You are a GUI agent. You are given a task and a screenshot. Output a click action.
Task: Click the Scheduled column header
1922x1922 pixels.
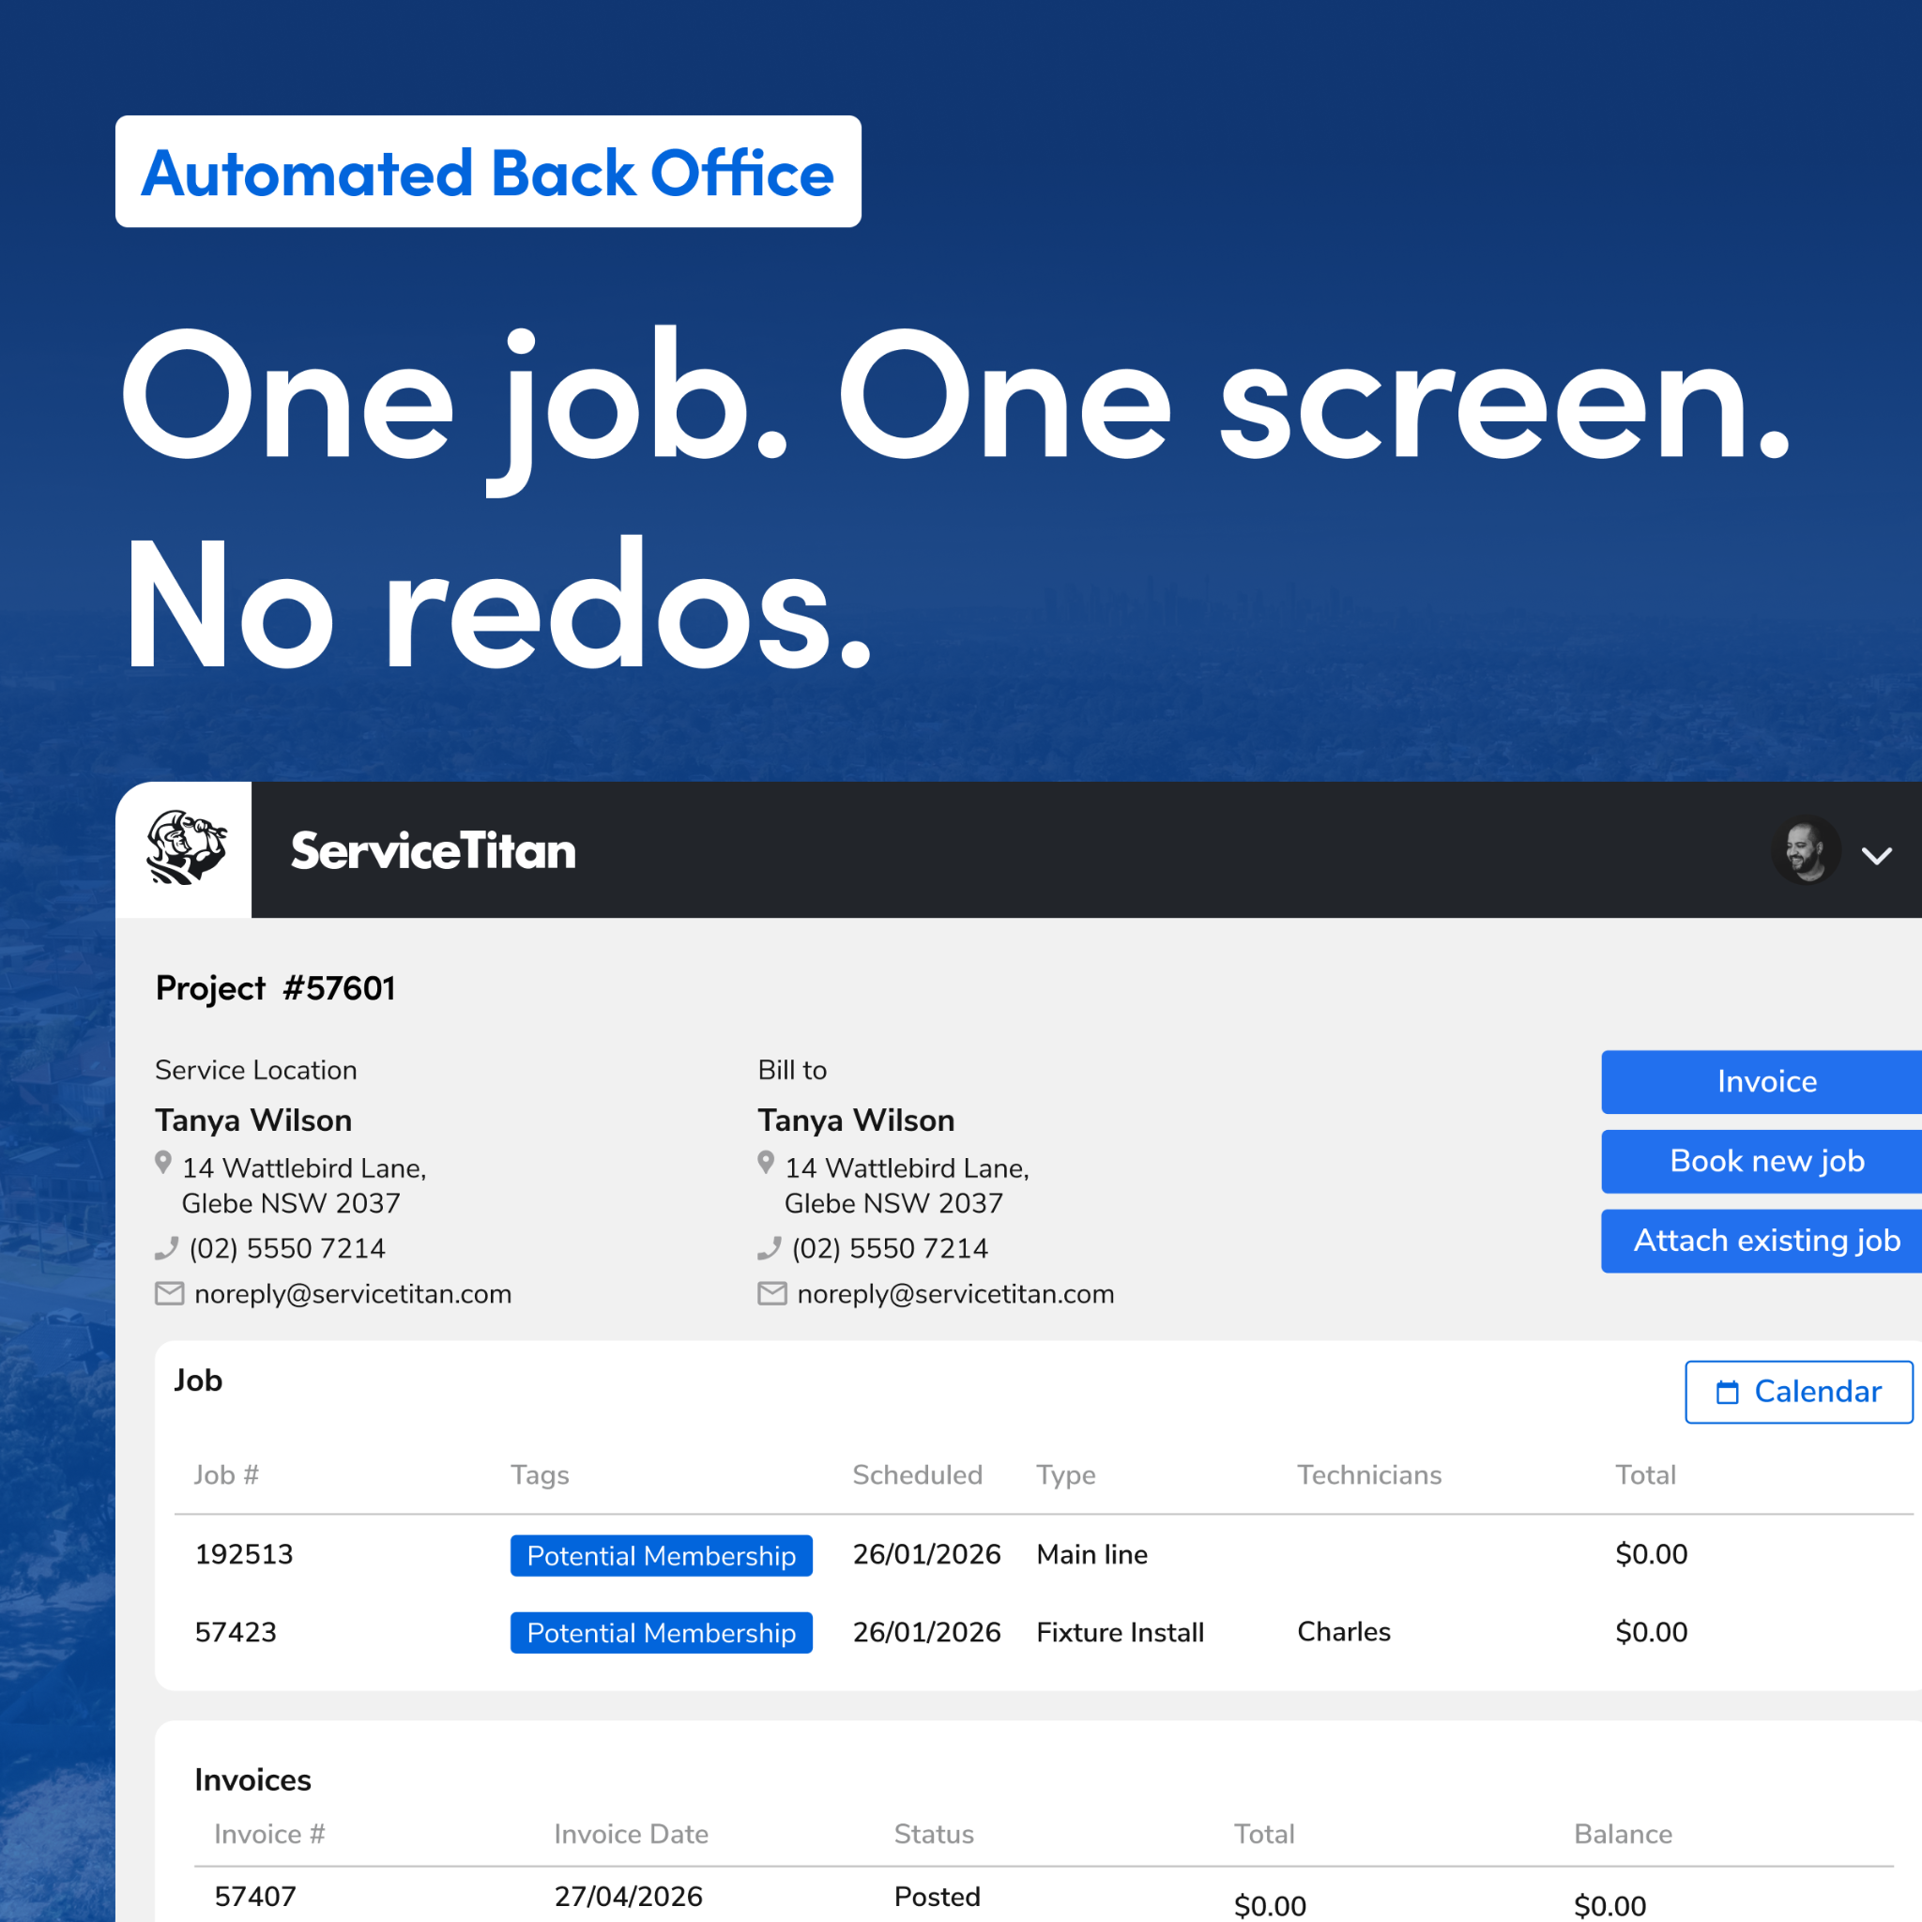[917, 1474]
